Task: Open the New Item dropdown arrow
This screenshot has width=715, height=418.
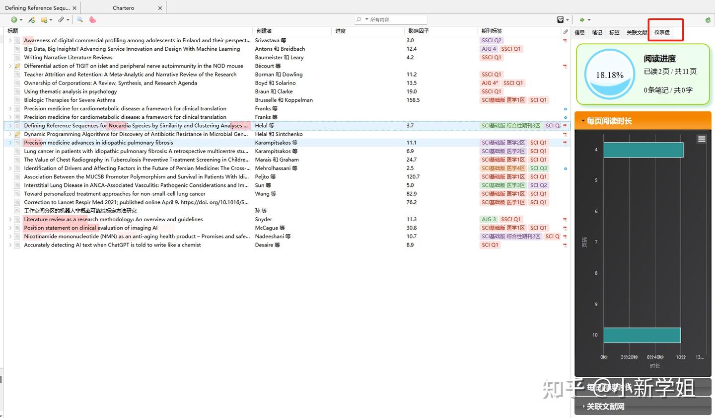Action: coord(21,20)
